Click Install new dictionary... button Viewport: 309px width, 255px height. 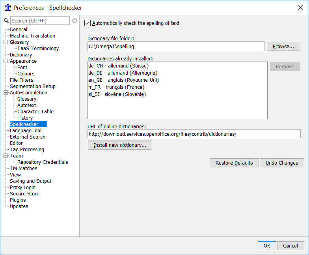pyautogui.click(x=120, y=145)
